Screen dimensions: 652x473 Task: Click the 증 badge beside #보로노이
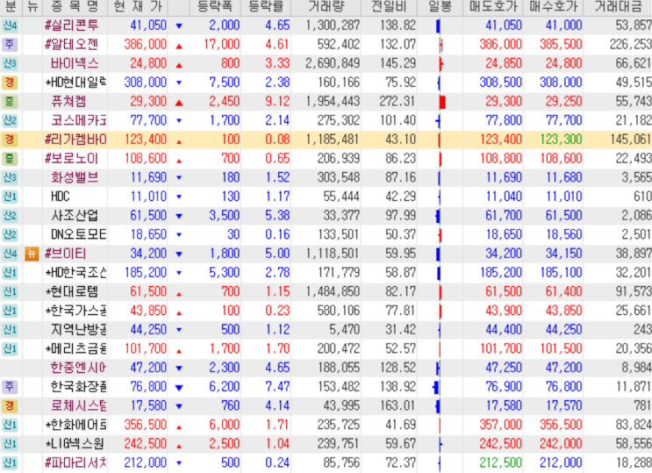pyautogui.click(x=10, y=159)
